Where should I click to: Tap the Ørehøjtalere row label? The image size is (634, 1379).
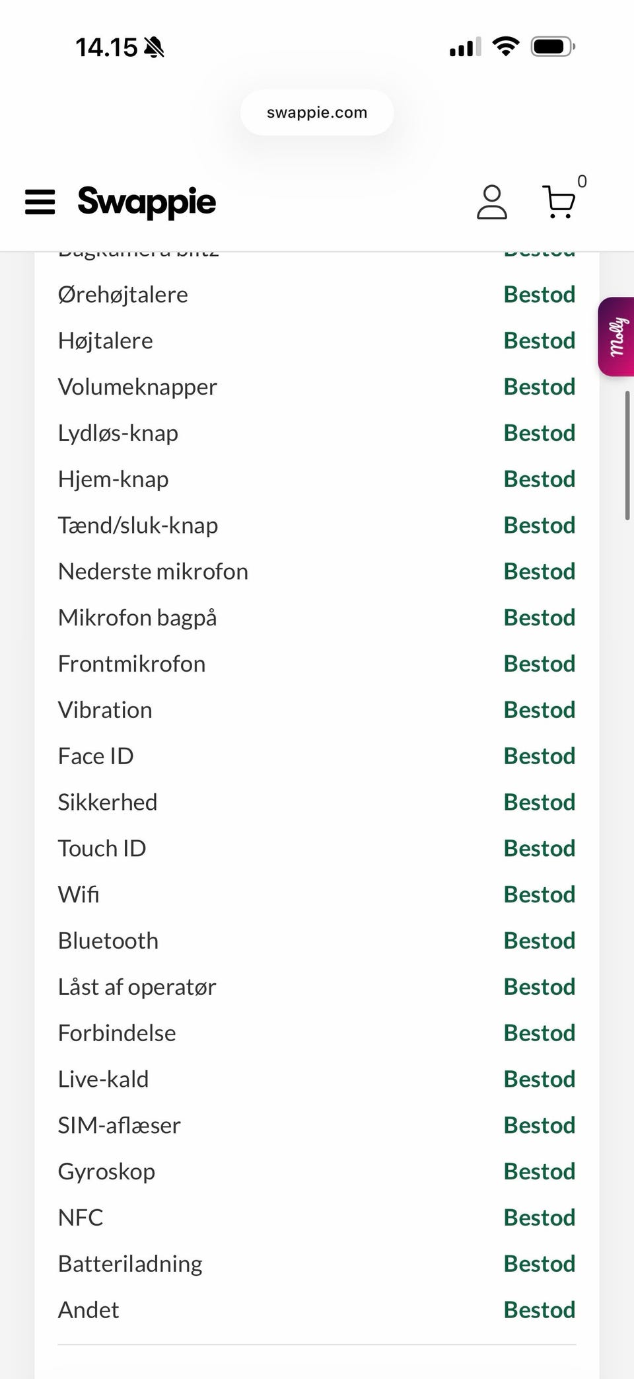[x=123, y=295]
